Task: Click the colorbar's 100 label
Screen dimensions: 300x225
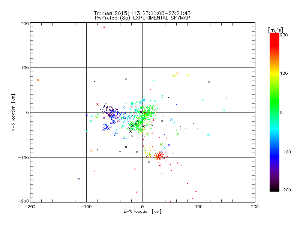Action: 284,73
